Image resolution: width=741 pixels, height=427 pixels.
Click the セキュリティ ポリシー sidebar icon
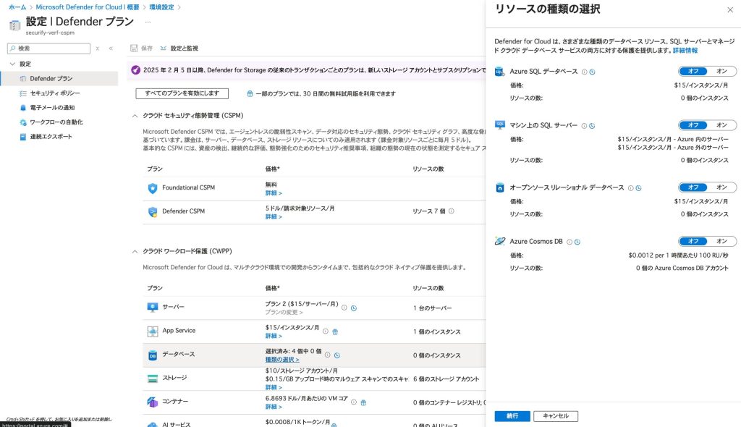[23, 93]
